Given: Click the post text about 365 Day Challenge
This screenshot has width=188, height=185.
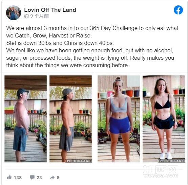Looking at the screenshot, I should [92, 32].
